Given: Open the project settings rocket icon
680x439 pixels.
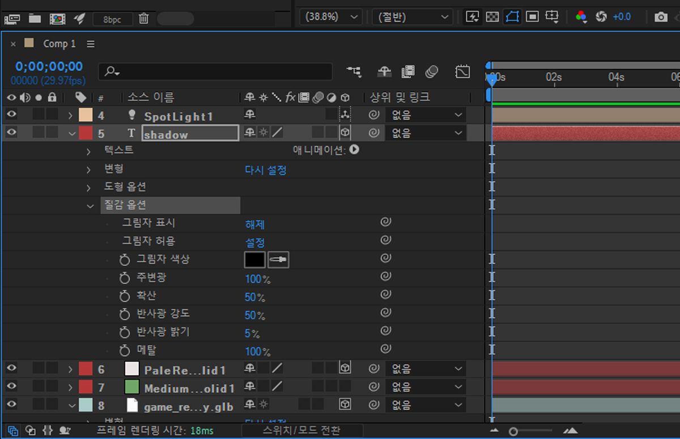Looking at the screenshot, I should pyautogui.click(x=79, y=19).
